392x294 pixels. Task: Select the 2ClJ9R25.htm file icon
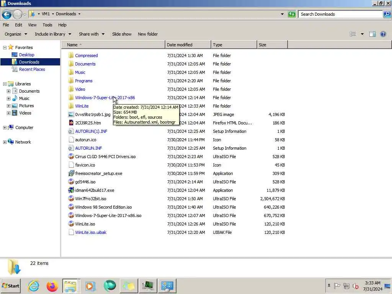[71, 123]
